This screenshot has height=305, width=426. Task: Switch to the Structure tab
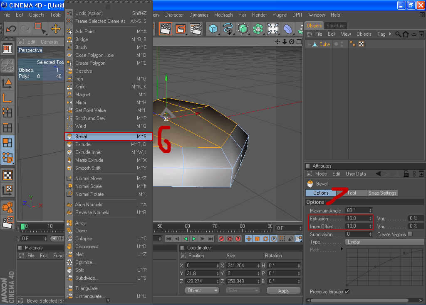(336, 26)
